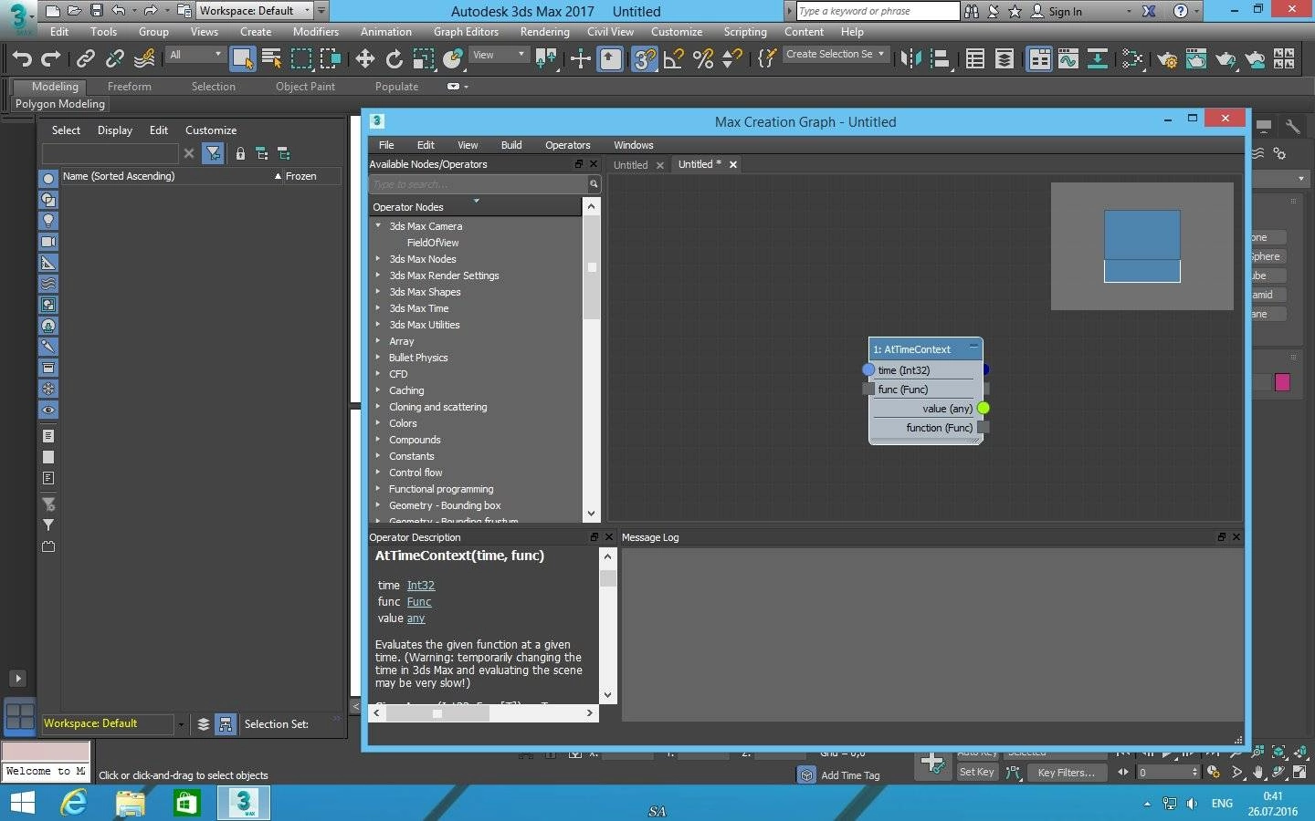Click the graph minimap thumbnail
The height and width of the screenshot is (821, 1315).
(x=1141, y=246)
